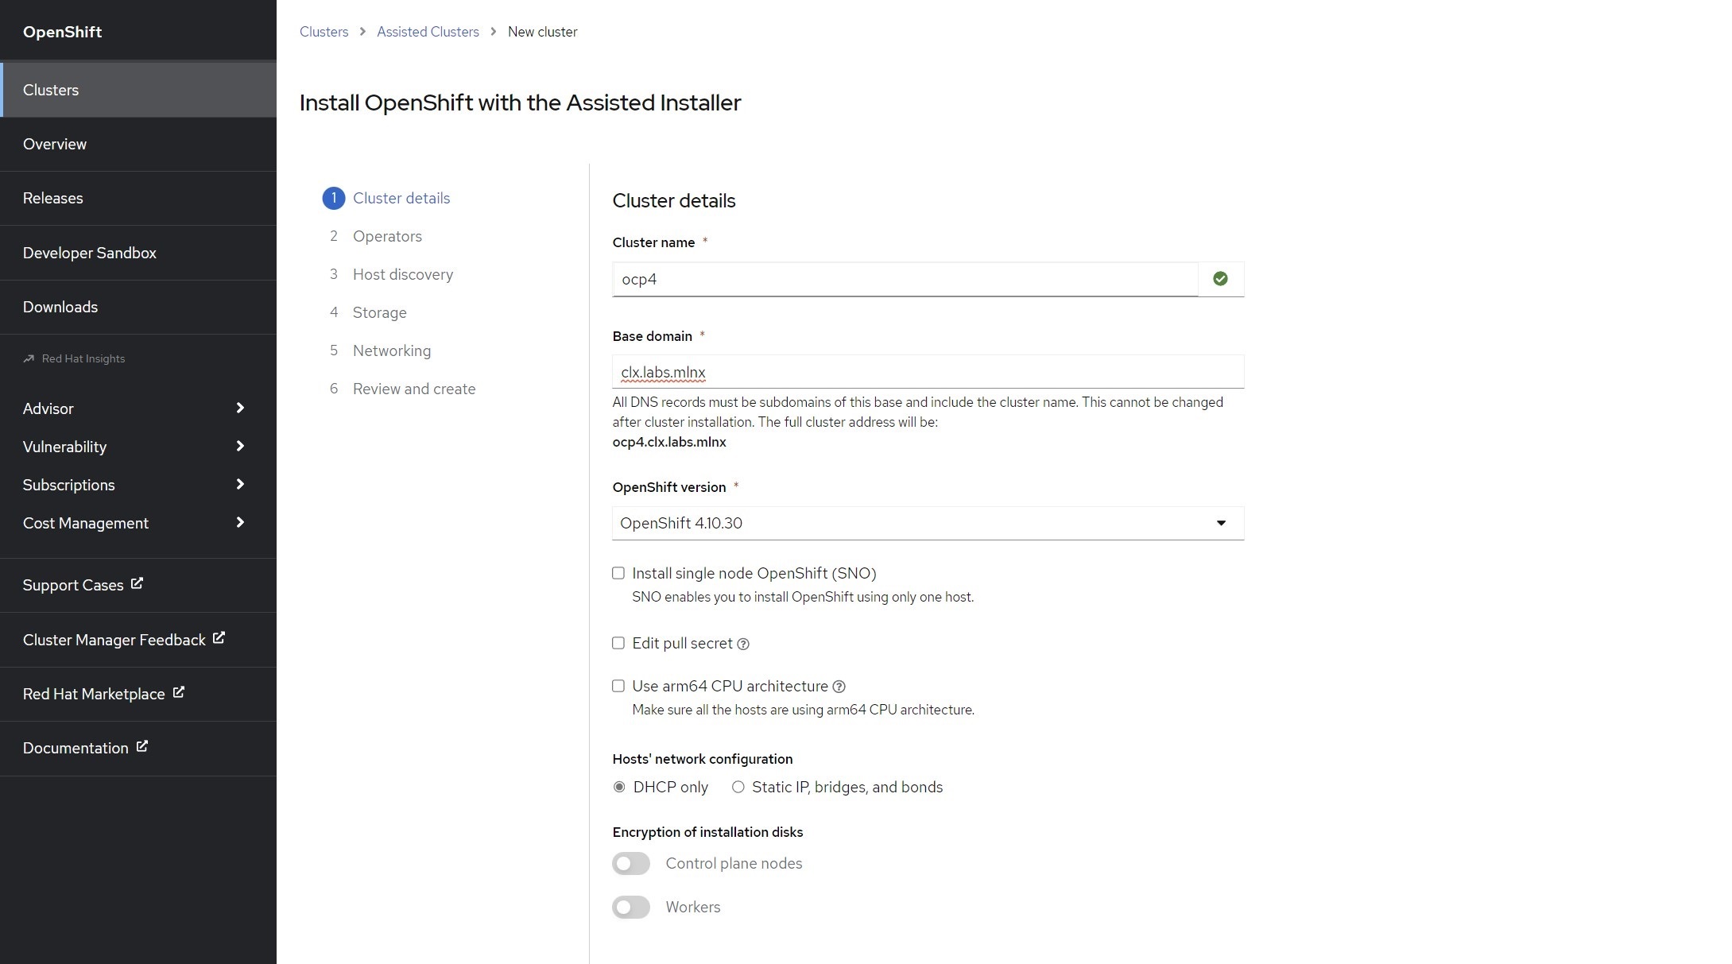Viewport: 1732px width, 964px height.
Task: Click the green validation check icon for Cluster name
Action: tap(1220, 279)
